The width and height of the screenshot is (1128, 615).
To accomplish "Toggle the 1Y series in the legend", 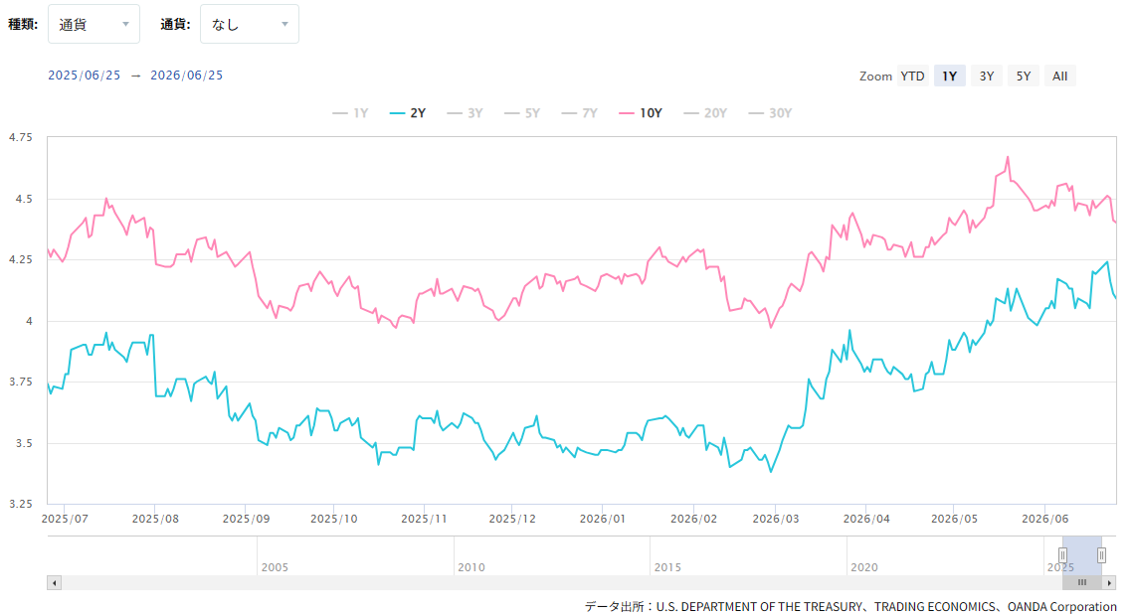I will coord(350,113).
